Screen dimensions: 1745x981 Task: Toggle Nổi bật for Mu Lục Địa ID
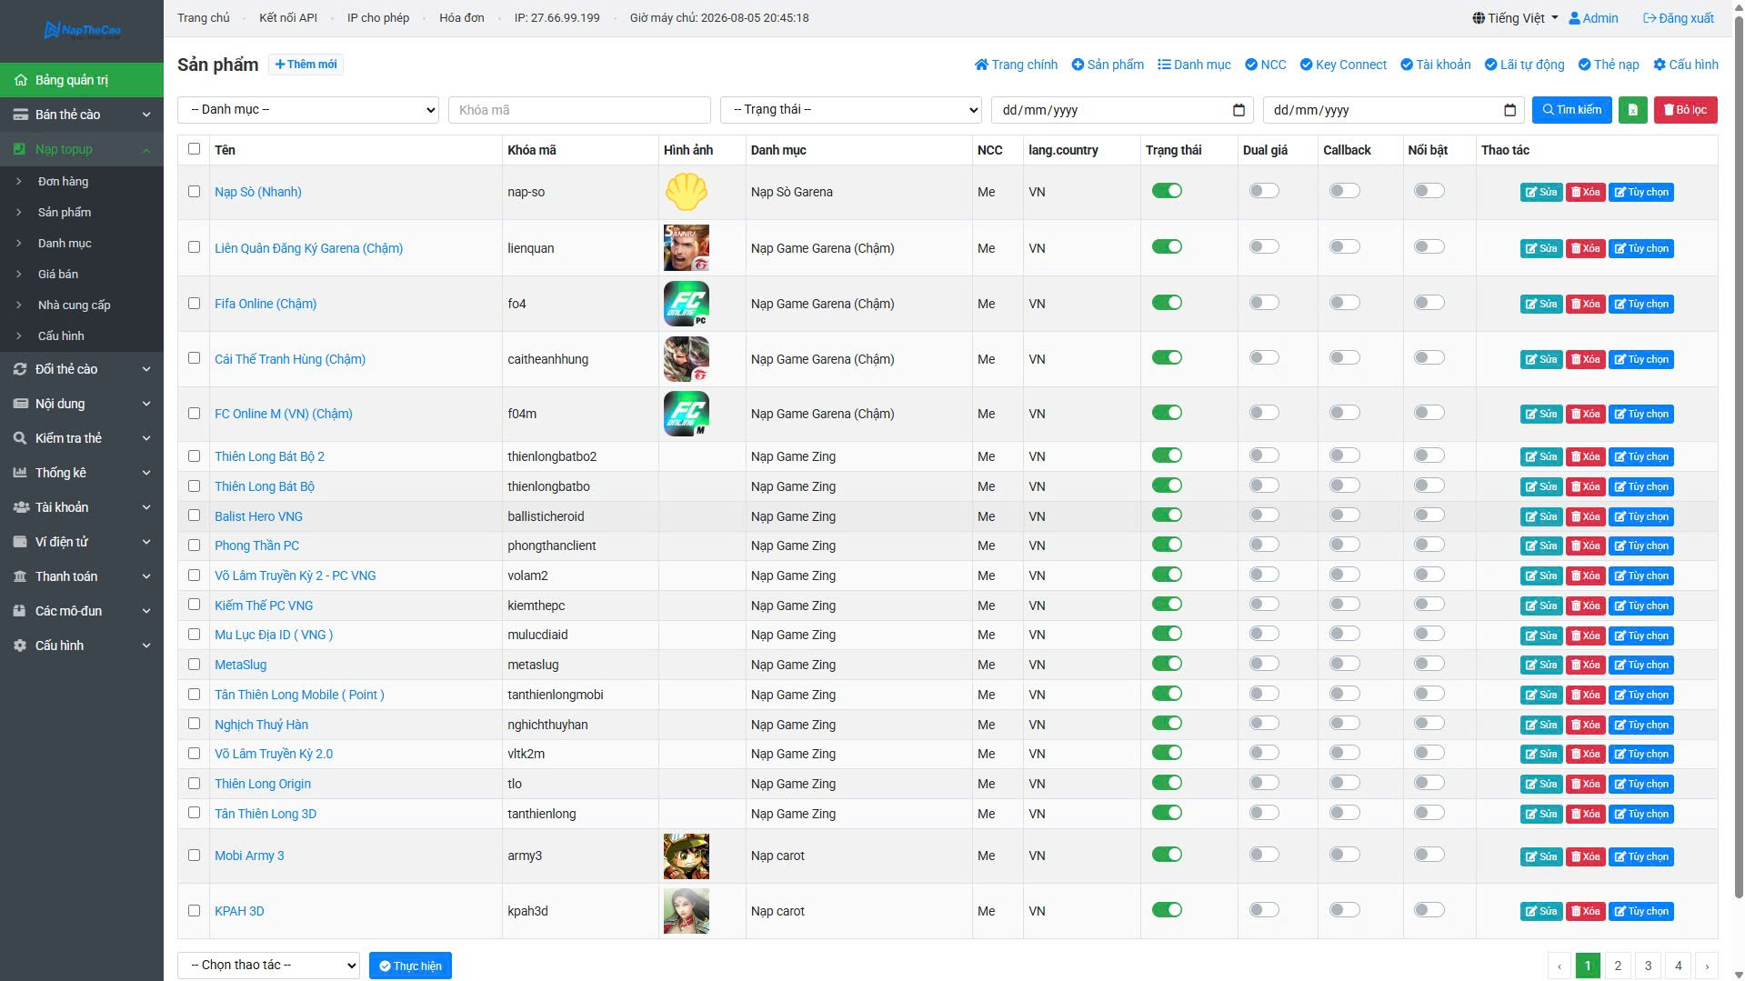[x=1429, y=634]
